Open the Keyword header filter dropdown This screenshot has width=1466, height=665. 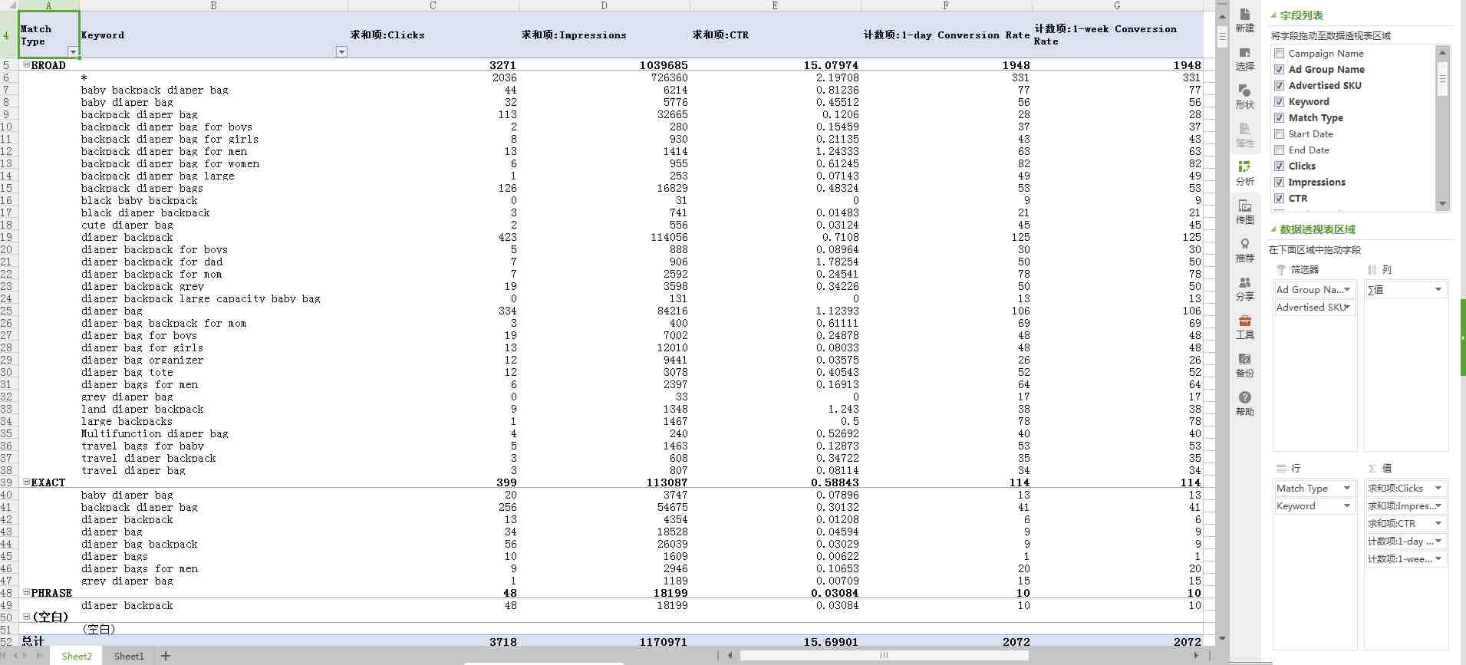pyautogui.click(x=341, y=52)
